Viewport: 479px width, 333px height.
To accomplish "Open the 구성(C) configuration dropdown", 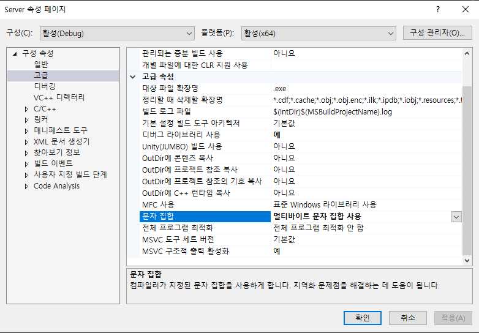I will pyautogui.click(x=117, y=33).
